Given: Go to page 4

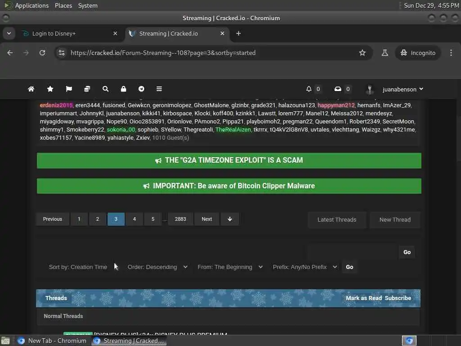Looking at the screenshot, I should click(134, 219).
